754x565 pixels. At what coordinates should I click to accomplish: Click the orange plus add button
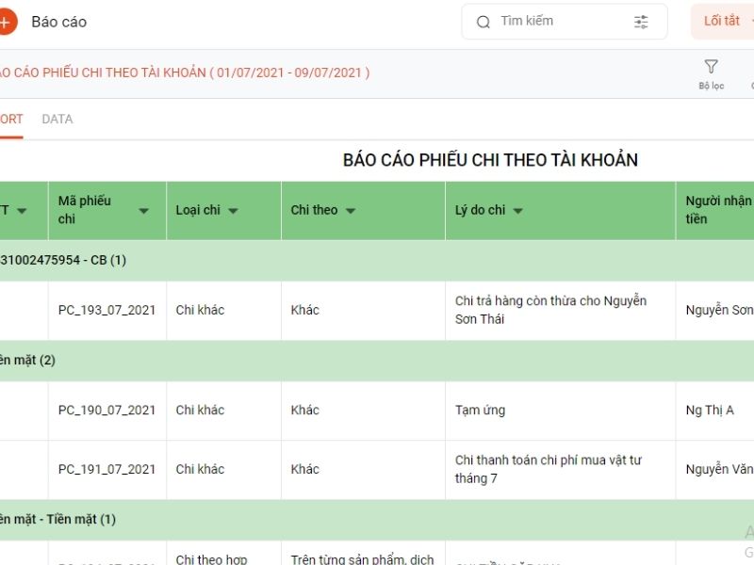point(6,22)
